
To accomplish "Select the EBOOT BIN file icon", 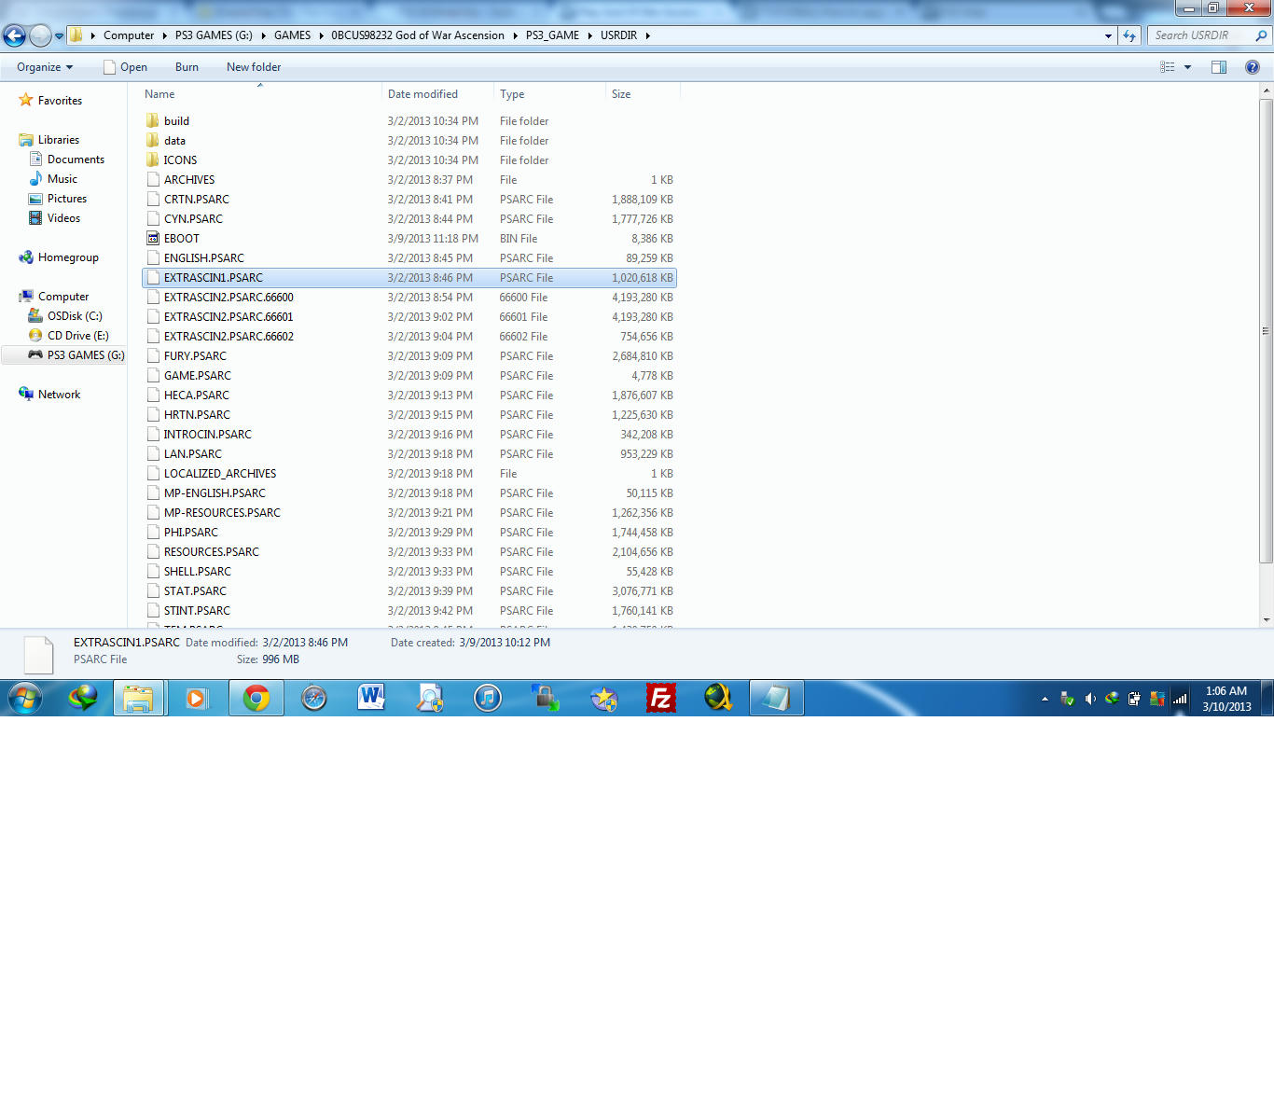I will point(153,238).
